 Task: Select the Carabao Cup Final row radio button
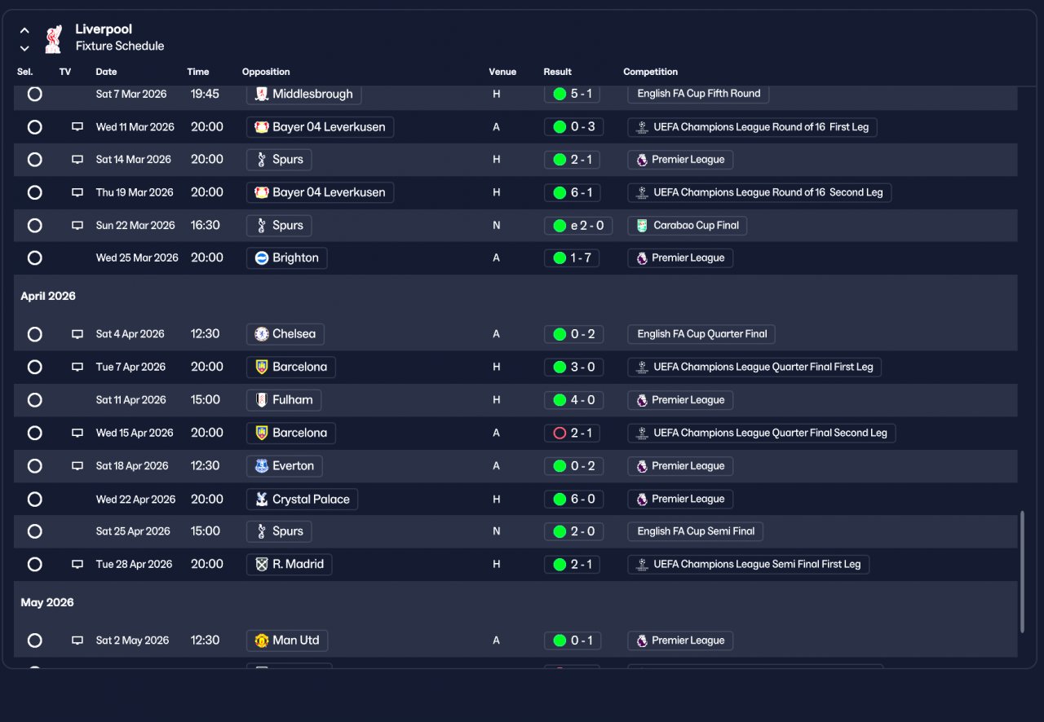click(34, 226)
